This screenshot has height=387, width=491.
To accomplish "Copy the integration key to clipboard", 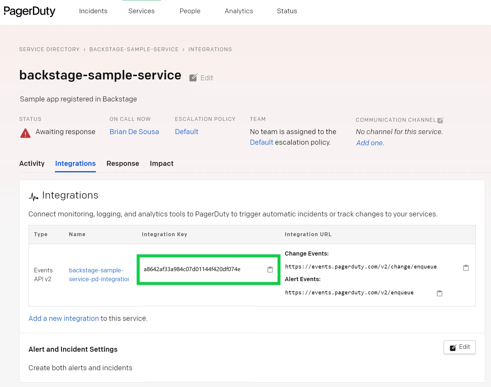I will [270, 269].
